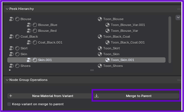Click the node group icon beside Skirt
Screen dimensions: 184x112
11,48
